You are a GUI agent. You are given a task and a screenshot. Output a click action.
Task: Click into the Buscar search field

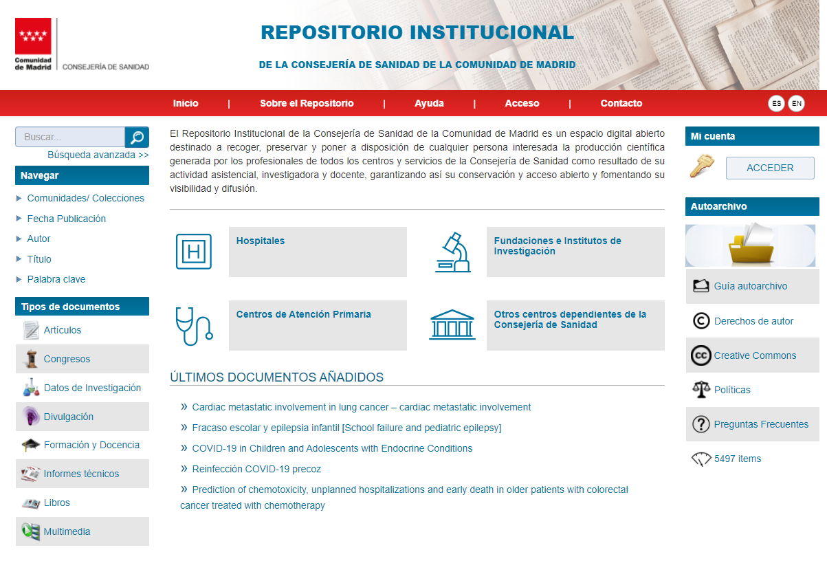70,137
